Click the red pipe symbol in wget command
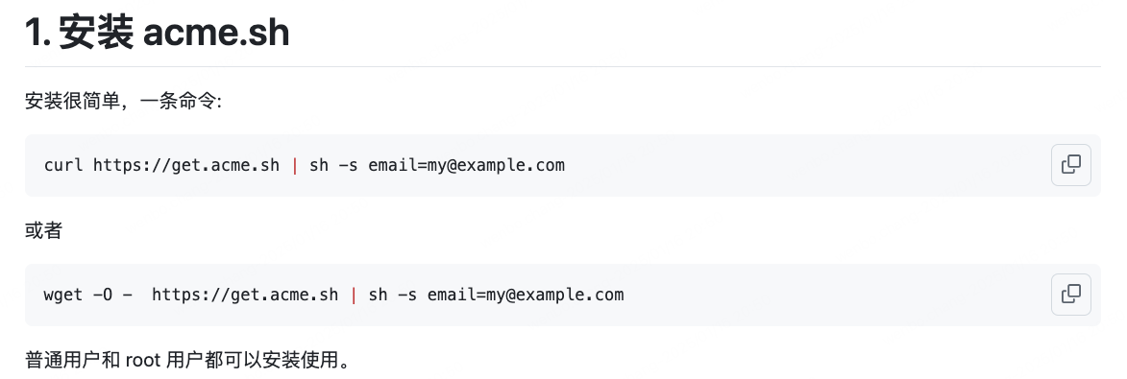The width and height of the screenshot is (1127, 379). (x=354, y=295)
